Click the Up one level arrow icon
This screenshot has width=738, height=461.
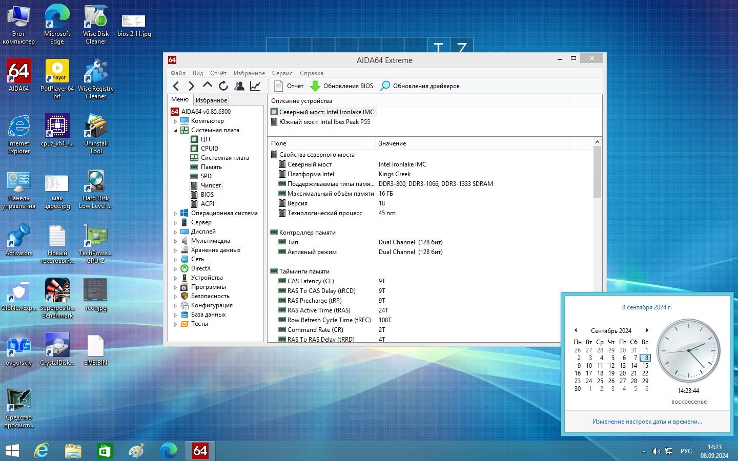[x=207, y=86]
